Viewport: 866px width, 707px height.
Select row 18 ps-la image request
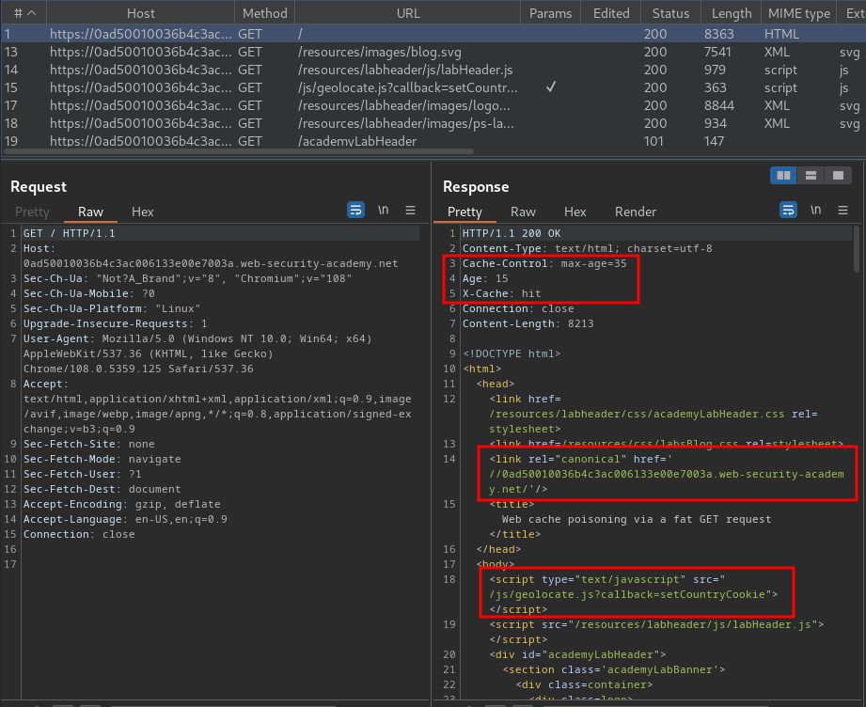coord(433,123)
